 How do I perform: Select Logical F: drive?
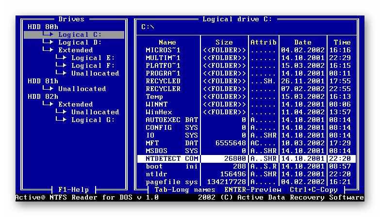click(x=93, y=65)
